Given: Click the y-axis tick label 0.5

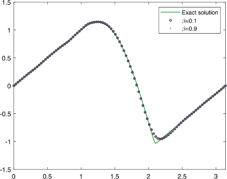Looking at the screenshot, I should coord(6,58).
